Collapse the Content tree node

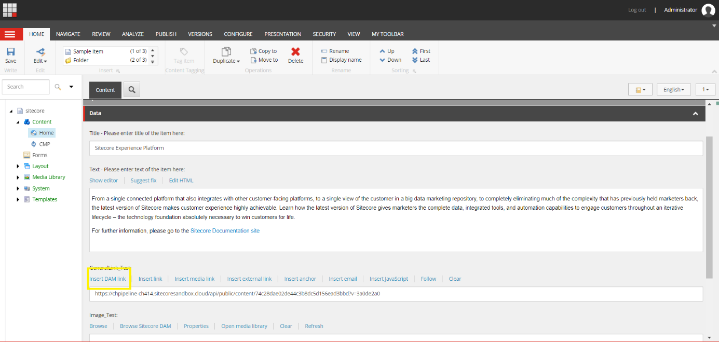(x=18, y=122)
